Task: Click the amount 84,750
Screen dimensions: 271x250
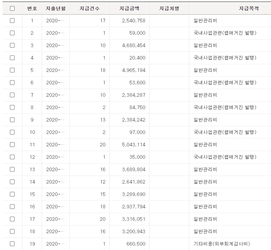Action: click(x=137, y=108)
